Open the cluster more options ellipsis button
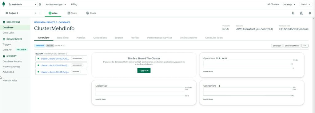Screen dimensions: 315x113 (305, 46)
